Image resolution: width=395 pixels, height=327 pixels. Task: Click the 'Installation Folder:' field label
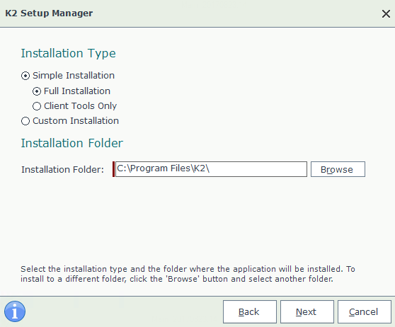click(62, 170)
